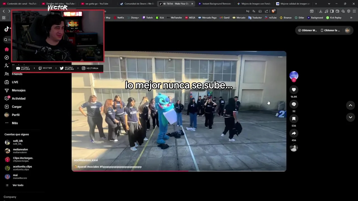This screenshot has width=358, height=201.
Task: Seek using the red video progress bar
Action: pos(179,171)
